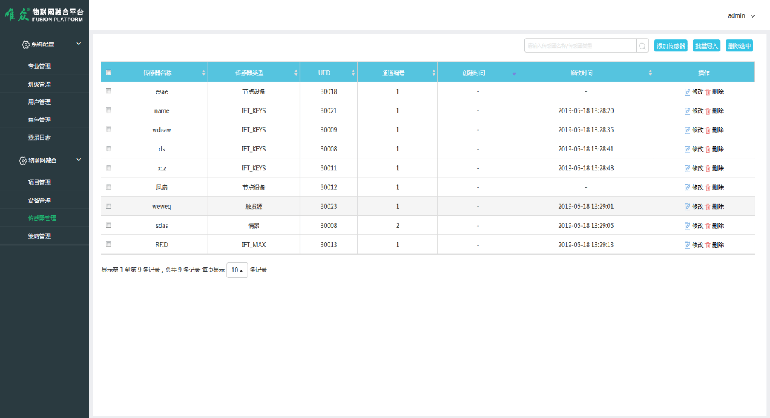
Task: Click the edit pencil icon for sensor RFID
Action: pyautogui.click(x=687, y=246)
